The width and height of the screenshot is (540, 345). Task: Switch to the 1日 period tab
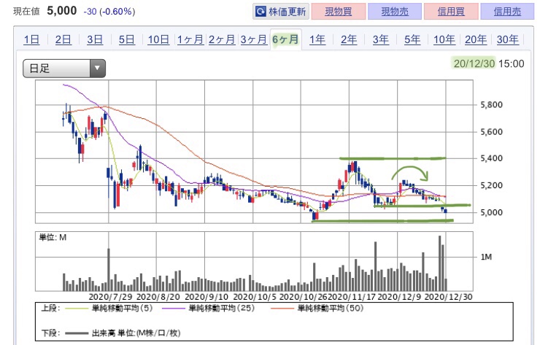(x=31, y=39)
